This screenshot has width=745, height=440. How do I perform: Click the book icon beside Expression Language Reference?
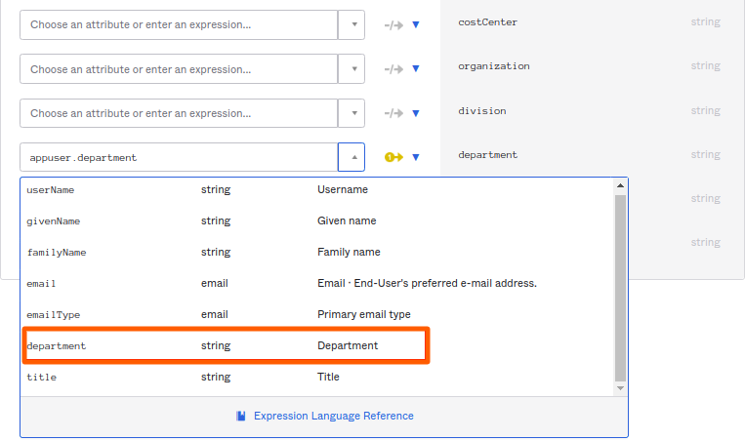(x=241, y=416)
